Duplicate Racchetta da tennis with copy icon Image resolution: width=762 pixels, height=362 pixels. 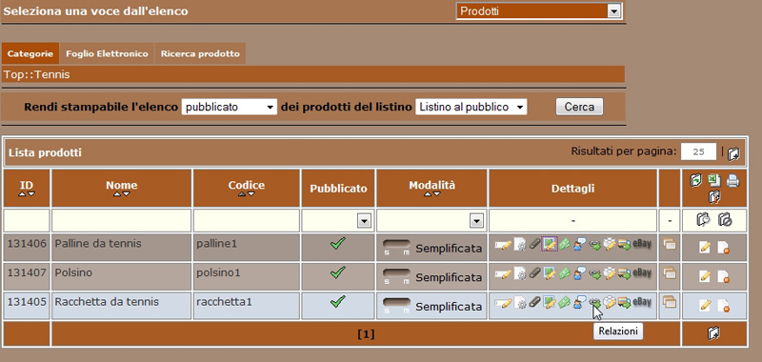coord(670,302)
